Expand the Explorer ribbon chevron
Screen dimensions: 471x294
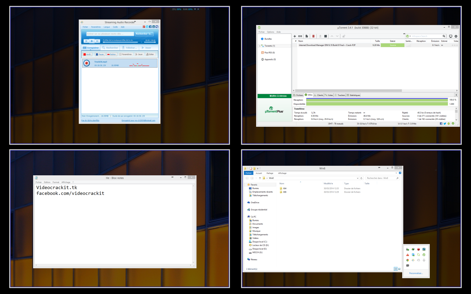click(x=396, y=173)
